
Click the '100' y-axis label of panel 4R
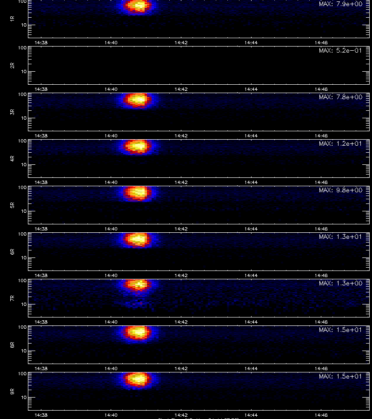pyautogui.click(x=22, y=141)
